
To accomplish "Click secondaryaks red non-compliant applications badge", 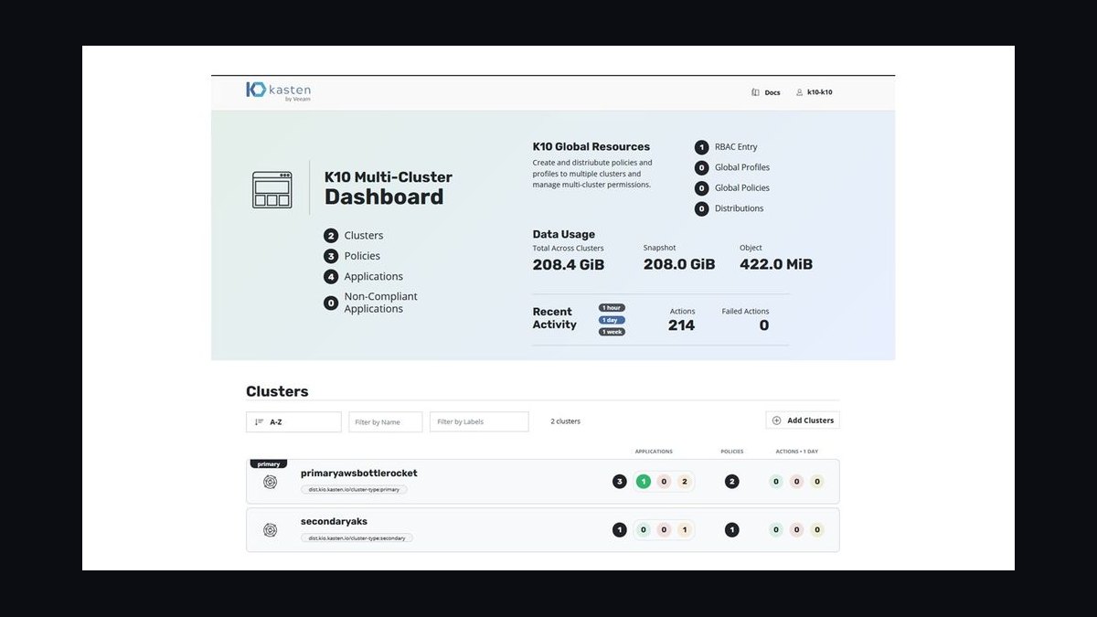I will [x=664, y=530].
